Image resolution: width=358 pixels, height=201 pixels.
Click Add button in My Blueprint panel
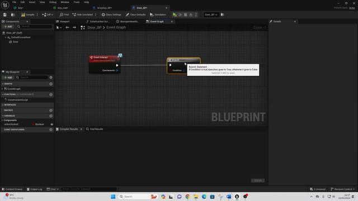[8, 78]
